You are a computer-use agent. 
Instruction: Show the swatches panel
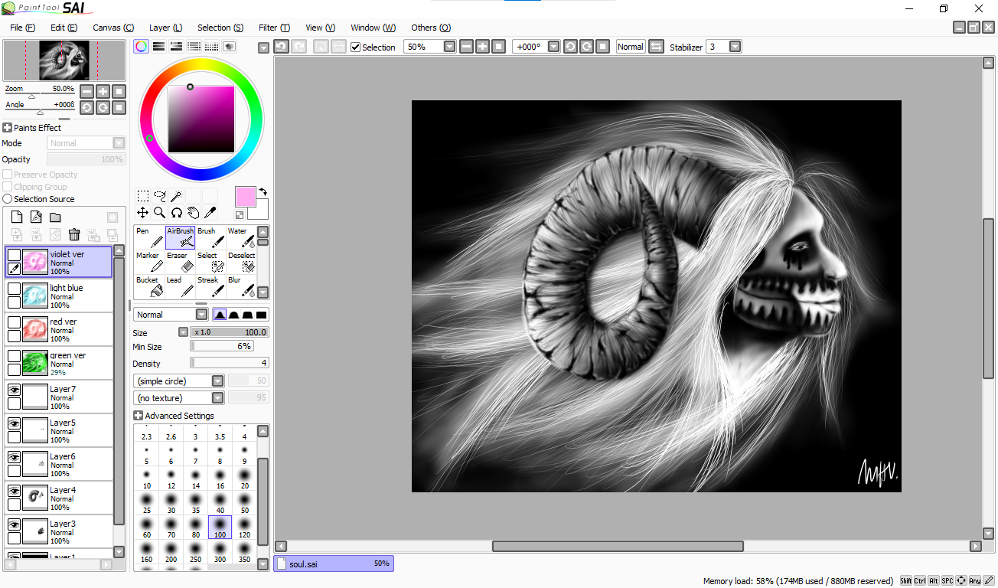tap(211, 47)
